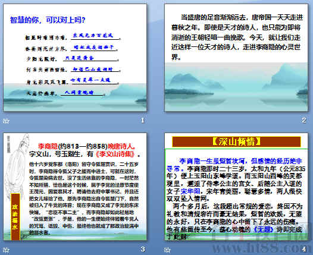Click the slide number 3 label
The image size is (313, 255).
[x=143, y=249]
